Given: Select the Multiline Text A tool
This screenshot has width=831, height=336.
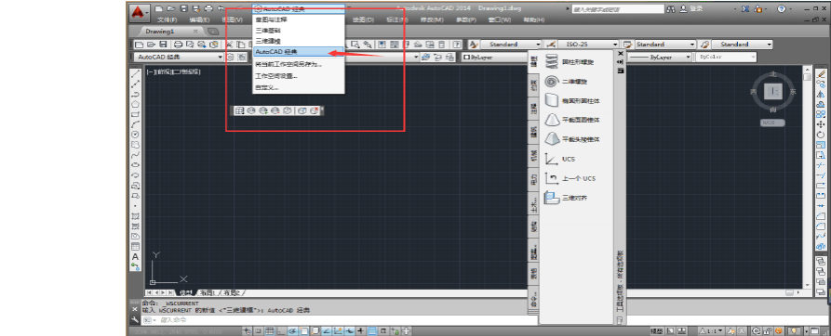Looking at the screenshot, I should pyautogui.click(x=136, y=257).
